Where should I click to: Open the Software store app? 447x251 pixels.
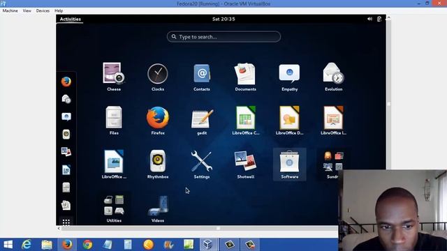pos(289,165)
